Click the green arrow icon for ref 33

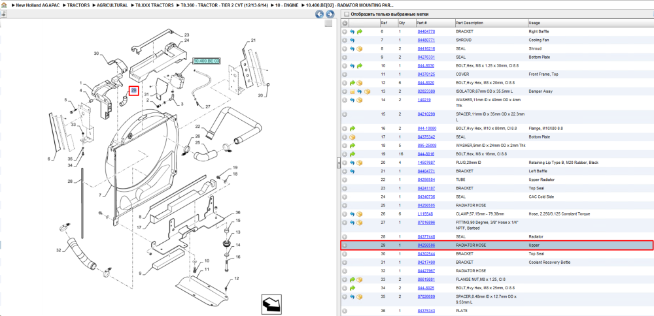[x=353, y=279]
